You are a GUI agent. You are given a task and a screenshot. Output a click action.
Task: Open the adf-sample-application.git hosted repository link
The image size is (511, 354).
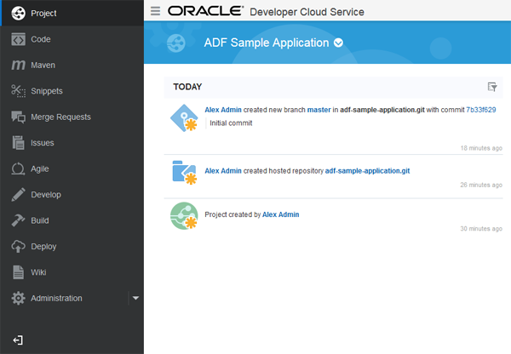point(367,171)
